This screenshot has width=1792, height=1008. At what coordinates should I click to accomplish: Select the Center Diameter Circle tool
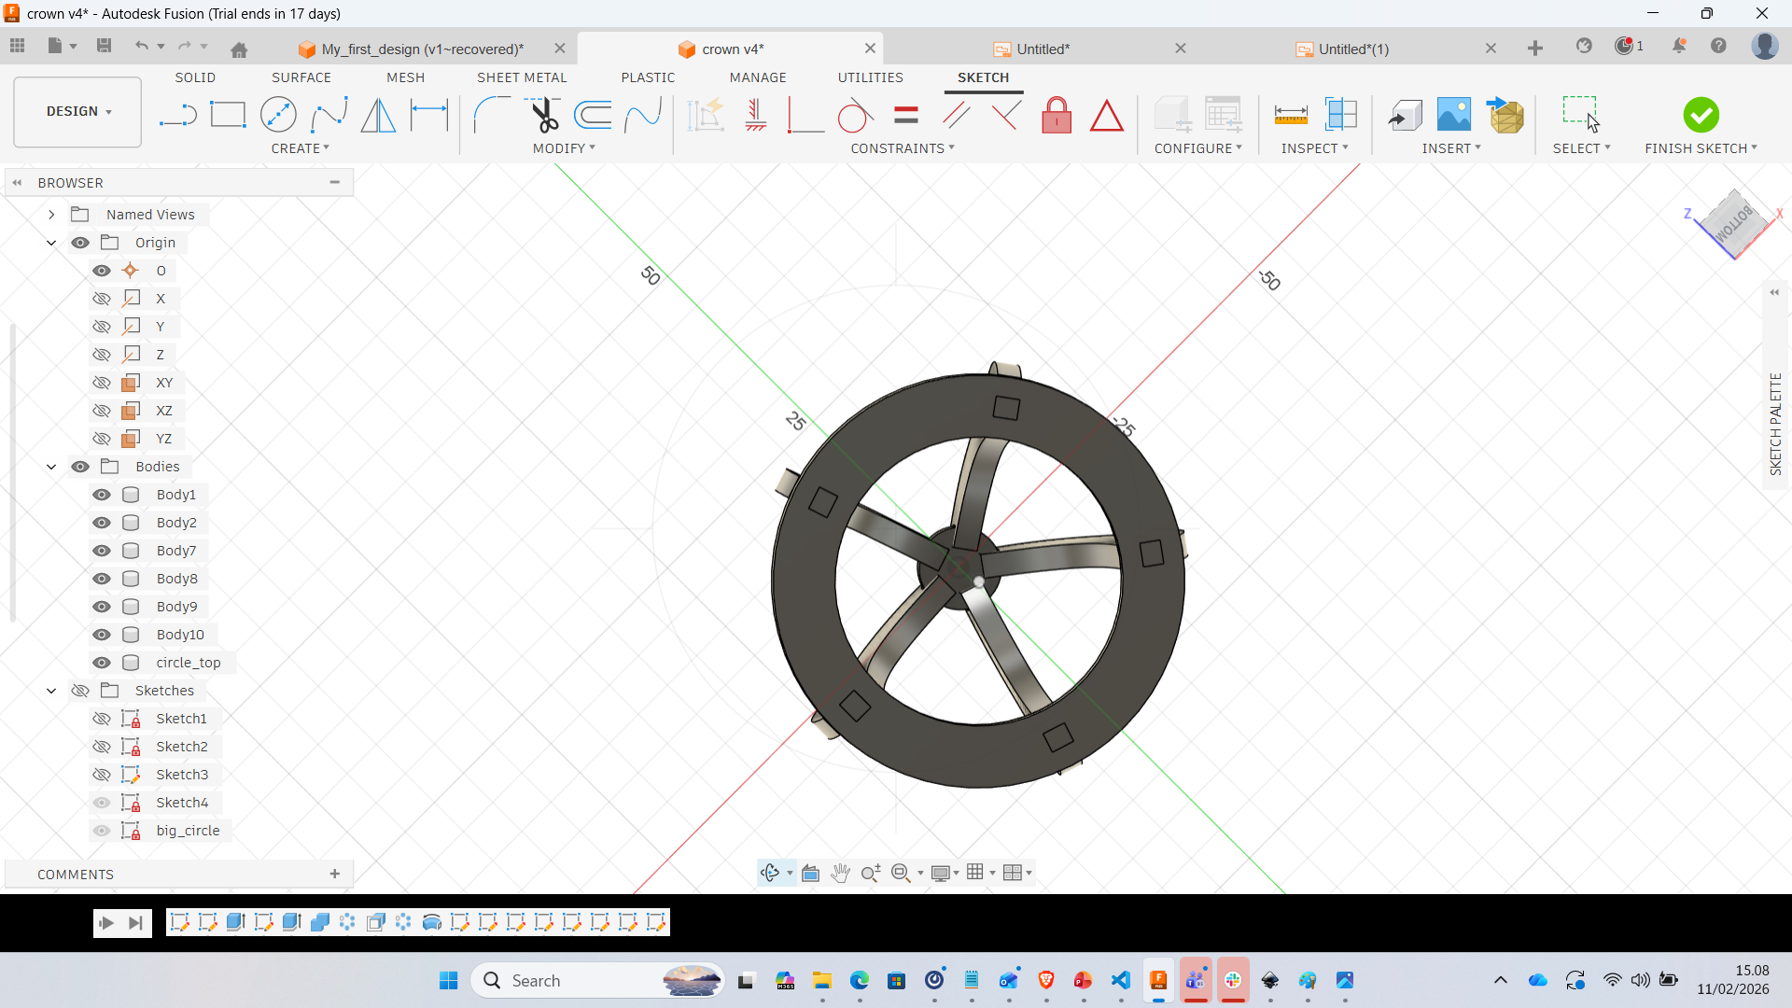pyautogui.click(x=278, y=116)
